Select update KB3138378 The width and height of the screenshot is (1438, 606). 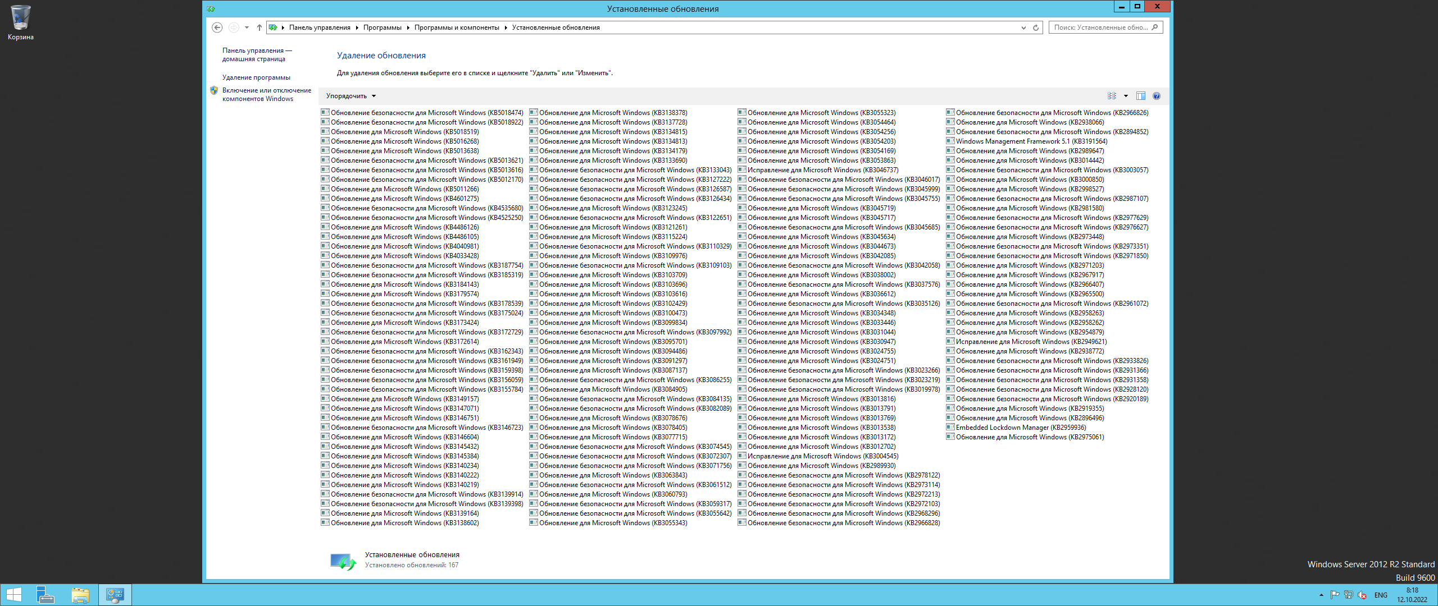point(608,113)
